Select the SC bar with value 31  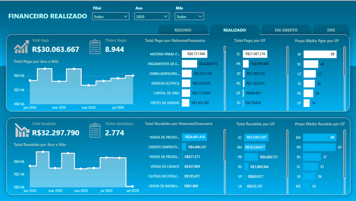click(x=310, y=167)
